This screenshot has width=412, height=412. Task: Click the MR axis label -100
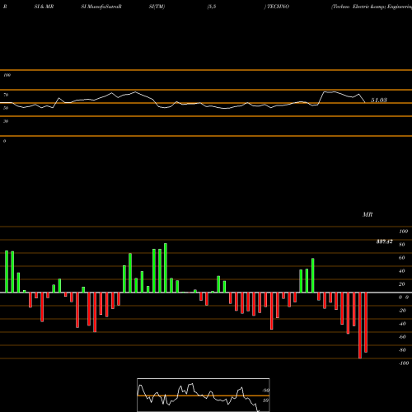404,363
